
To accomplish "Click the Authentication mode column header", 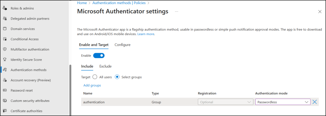I will [x=271, y=93].
